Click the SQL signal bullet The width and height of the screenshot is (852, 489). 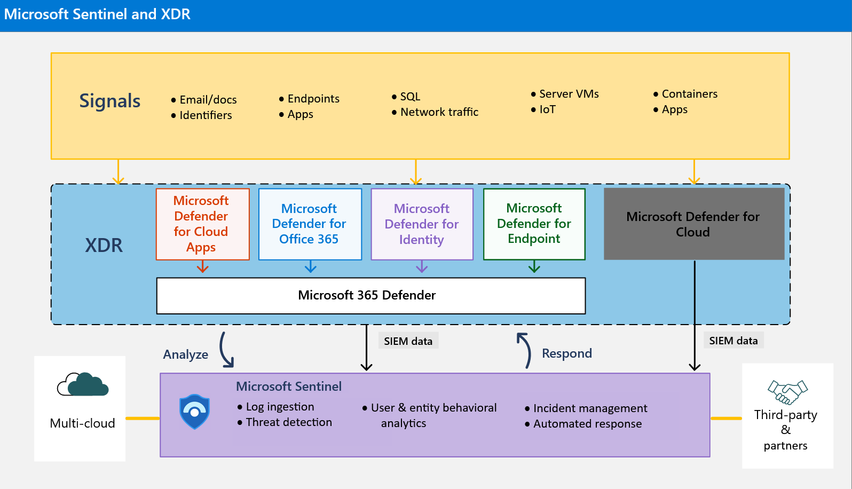(406, 97)
